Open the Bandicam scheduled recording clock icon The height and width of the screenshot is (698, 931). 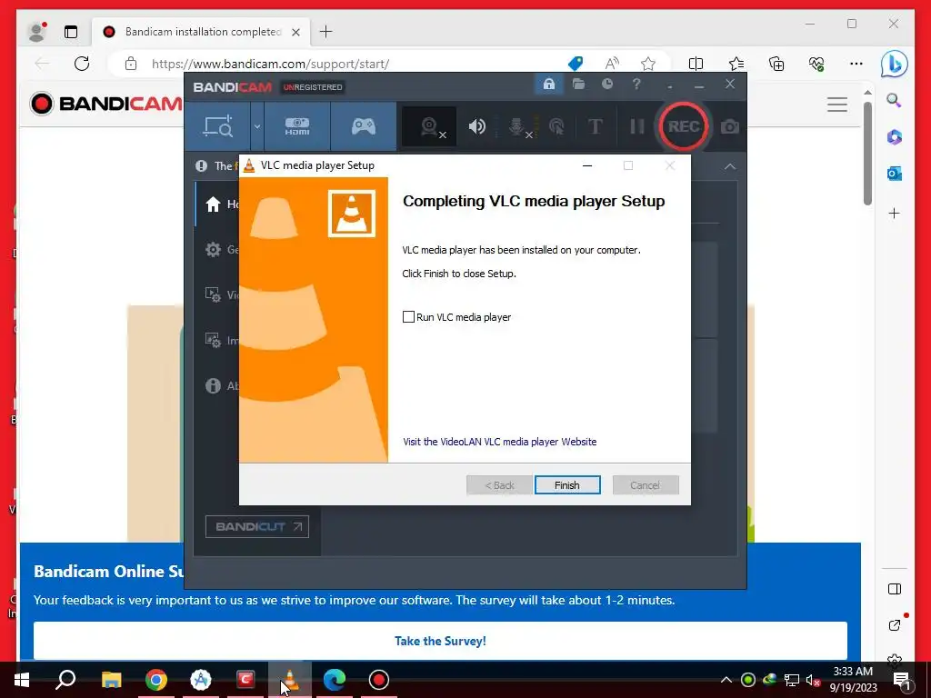[x=606, y=85]
